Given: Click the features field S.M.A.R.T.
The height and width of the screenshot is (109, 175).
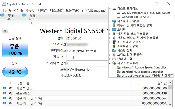Looking at the screenshot, I should click(87, 75).
